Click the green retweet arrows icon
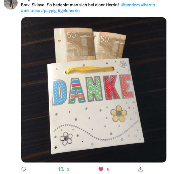The height and width of the screenshot is (174, 171). coord(61,169)
